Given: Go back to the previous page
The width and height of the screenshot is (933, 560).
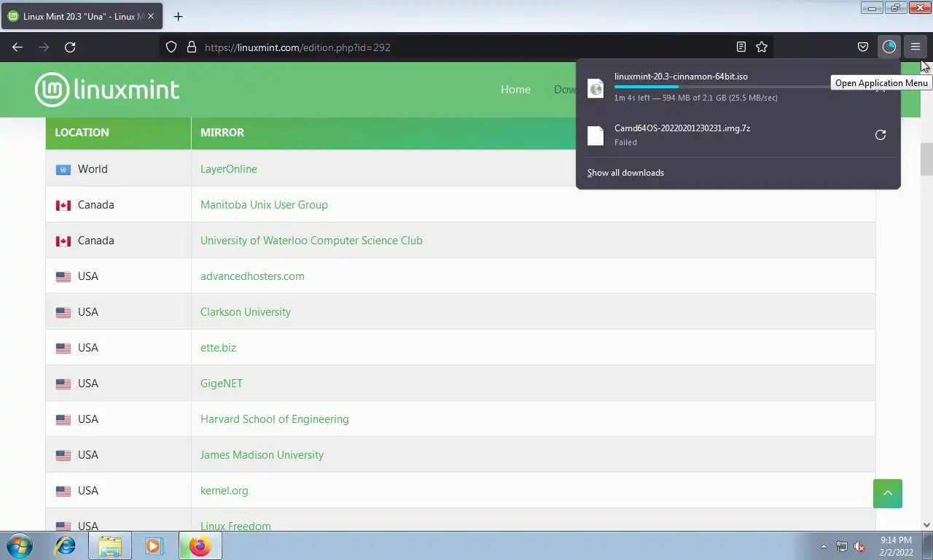Looking at the screenshot, I should coord(17,47).
